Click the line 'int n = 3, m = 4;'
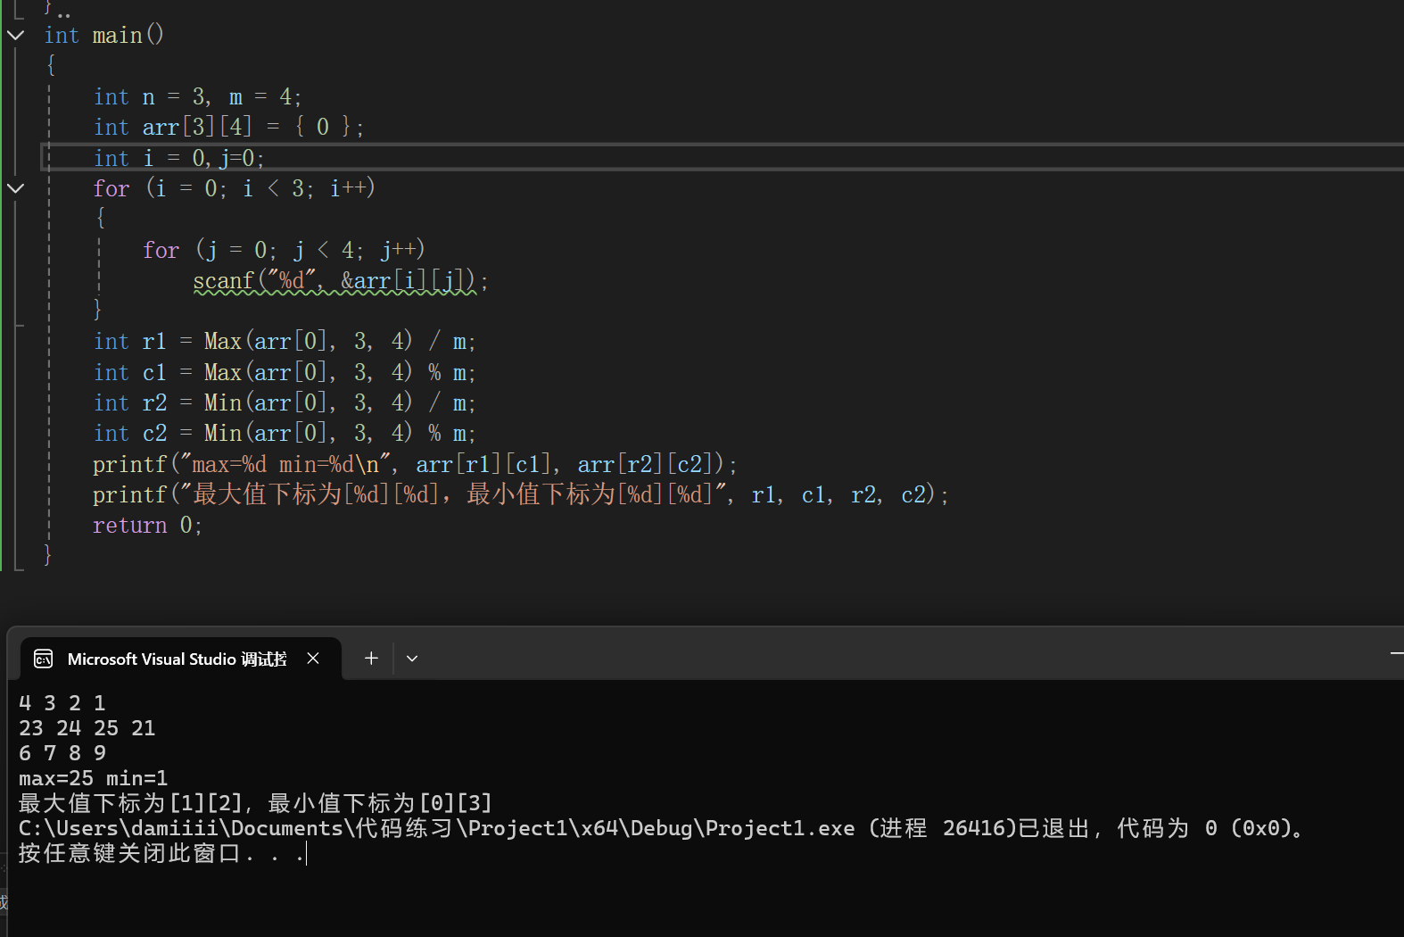This screenshot has width=1404, height=937. point(198,96)
